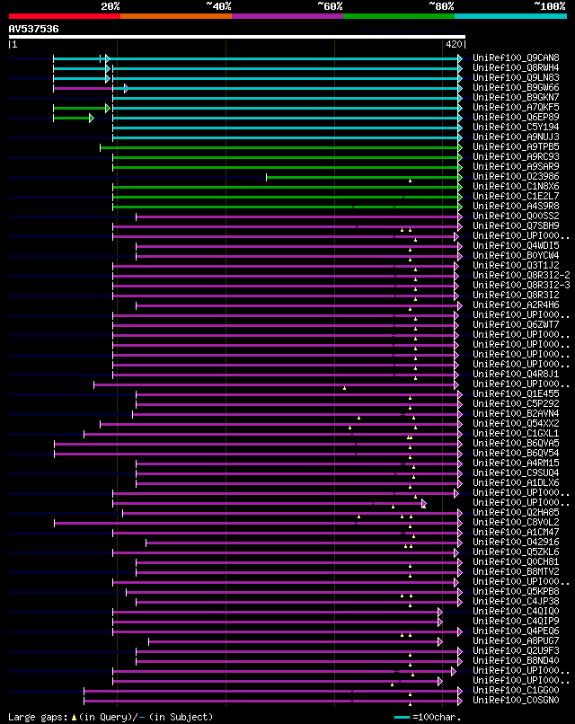The width and height of the screenshot is (575, 724).
Task: Select label UniRef100_Q4WDI5
Action: coord(516,245)
